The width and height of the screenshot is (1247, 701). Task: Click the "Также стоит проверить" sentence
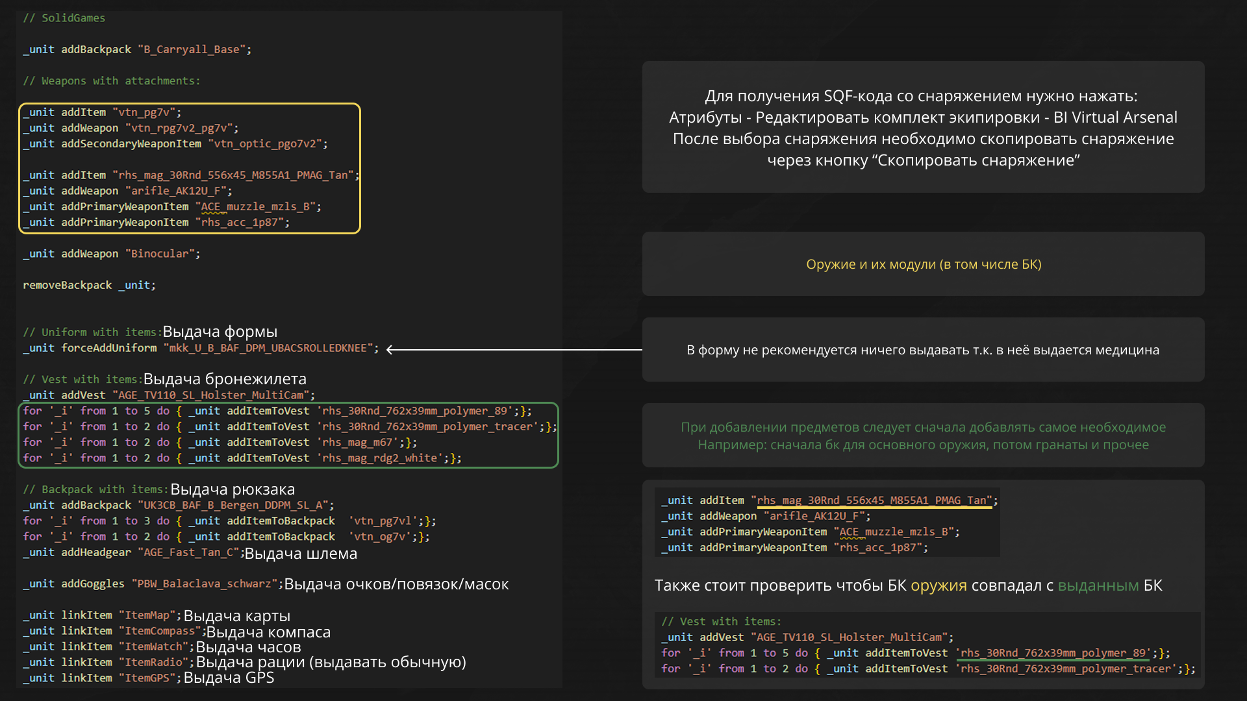tap(908, 585)
